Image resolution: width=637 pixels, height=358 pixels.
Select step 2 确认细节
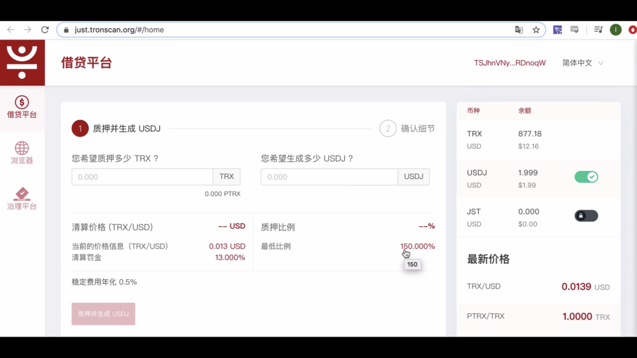click(408, 128)
